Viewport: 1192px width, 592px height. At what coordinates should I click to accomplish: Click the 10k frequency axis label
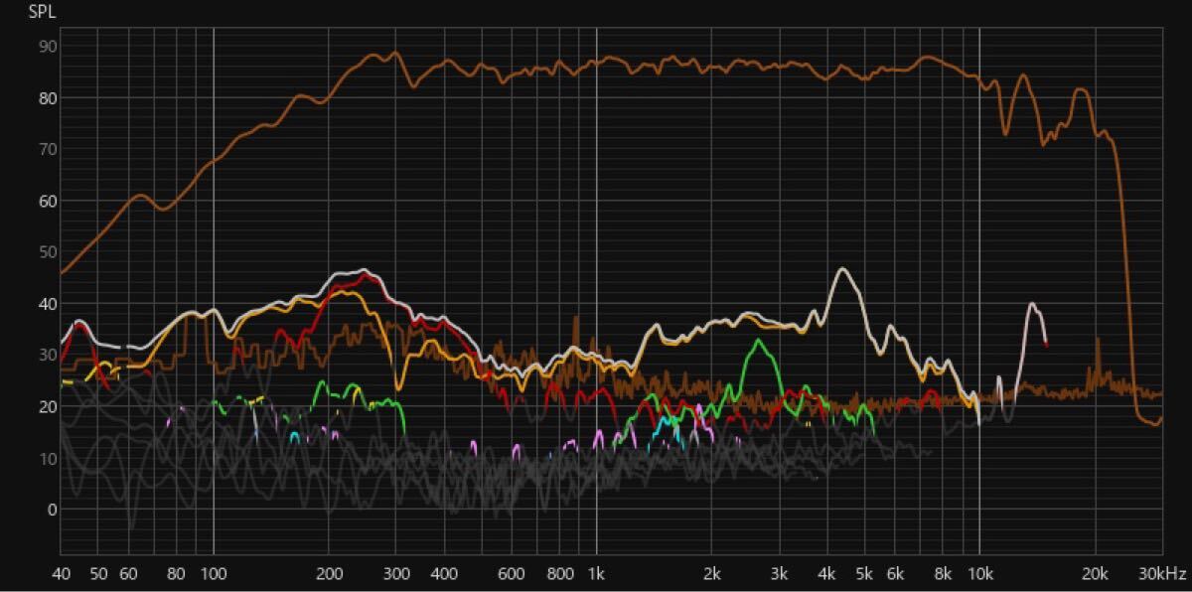coord(979,573)
